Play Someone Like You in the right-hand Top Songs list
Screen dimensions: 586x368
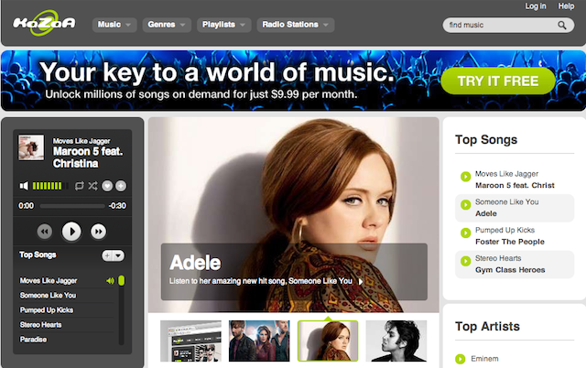coord(465,204)
